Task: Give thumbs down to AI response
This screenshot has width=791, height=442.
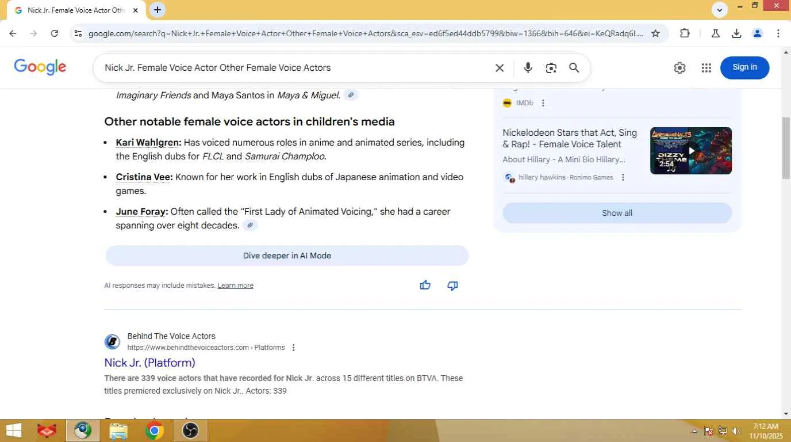Action: [453, 285]
